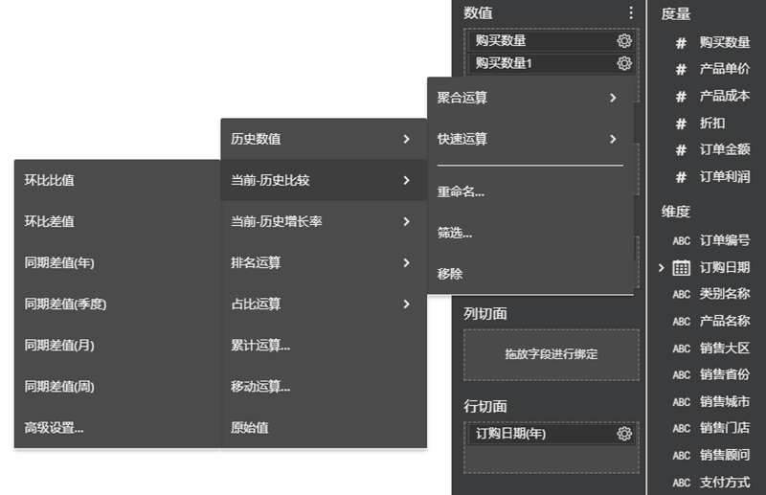Select the 销售大区 dimension field
This screenshot has width=766, height=495.
[x=724, y=348]
